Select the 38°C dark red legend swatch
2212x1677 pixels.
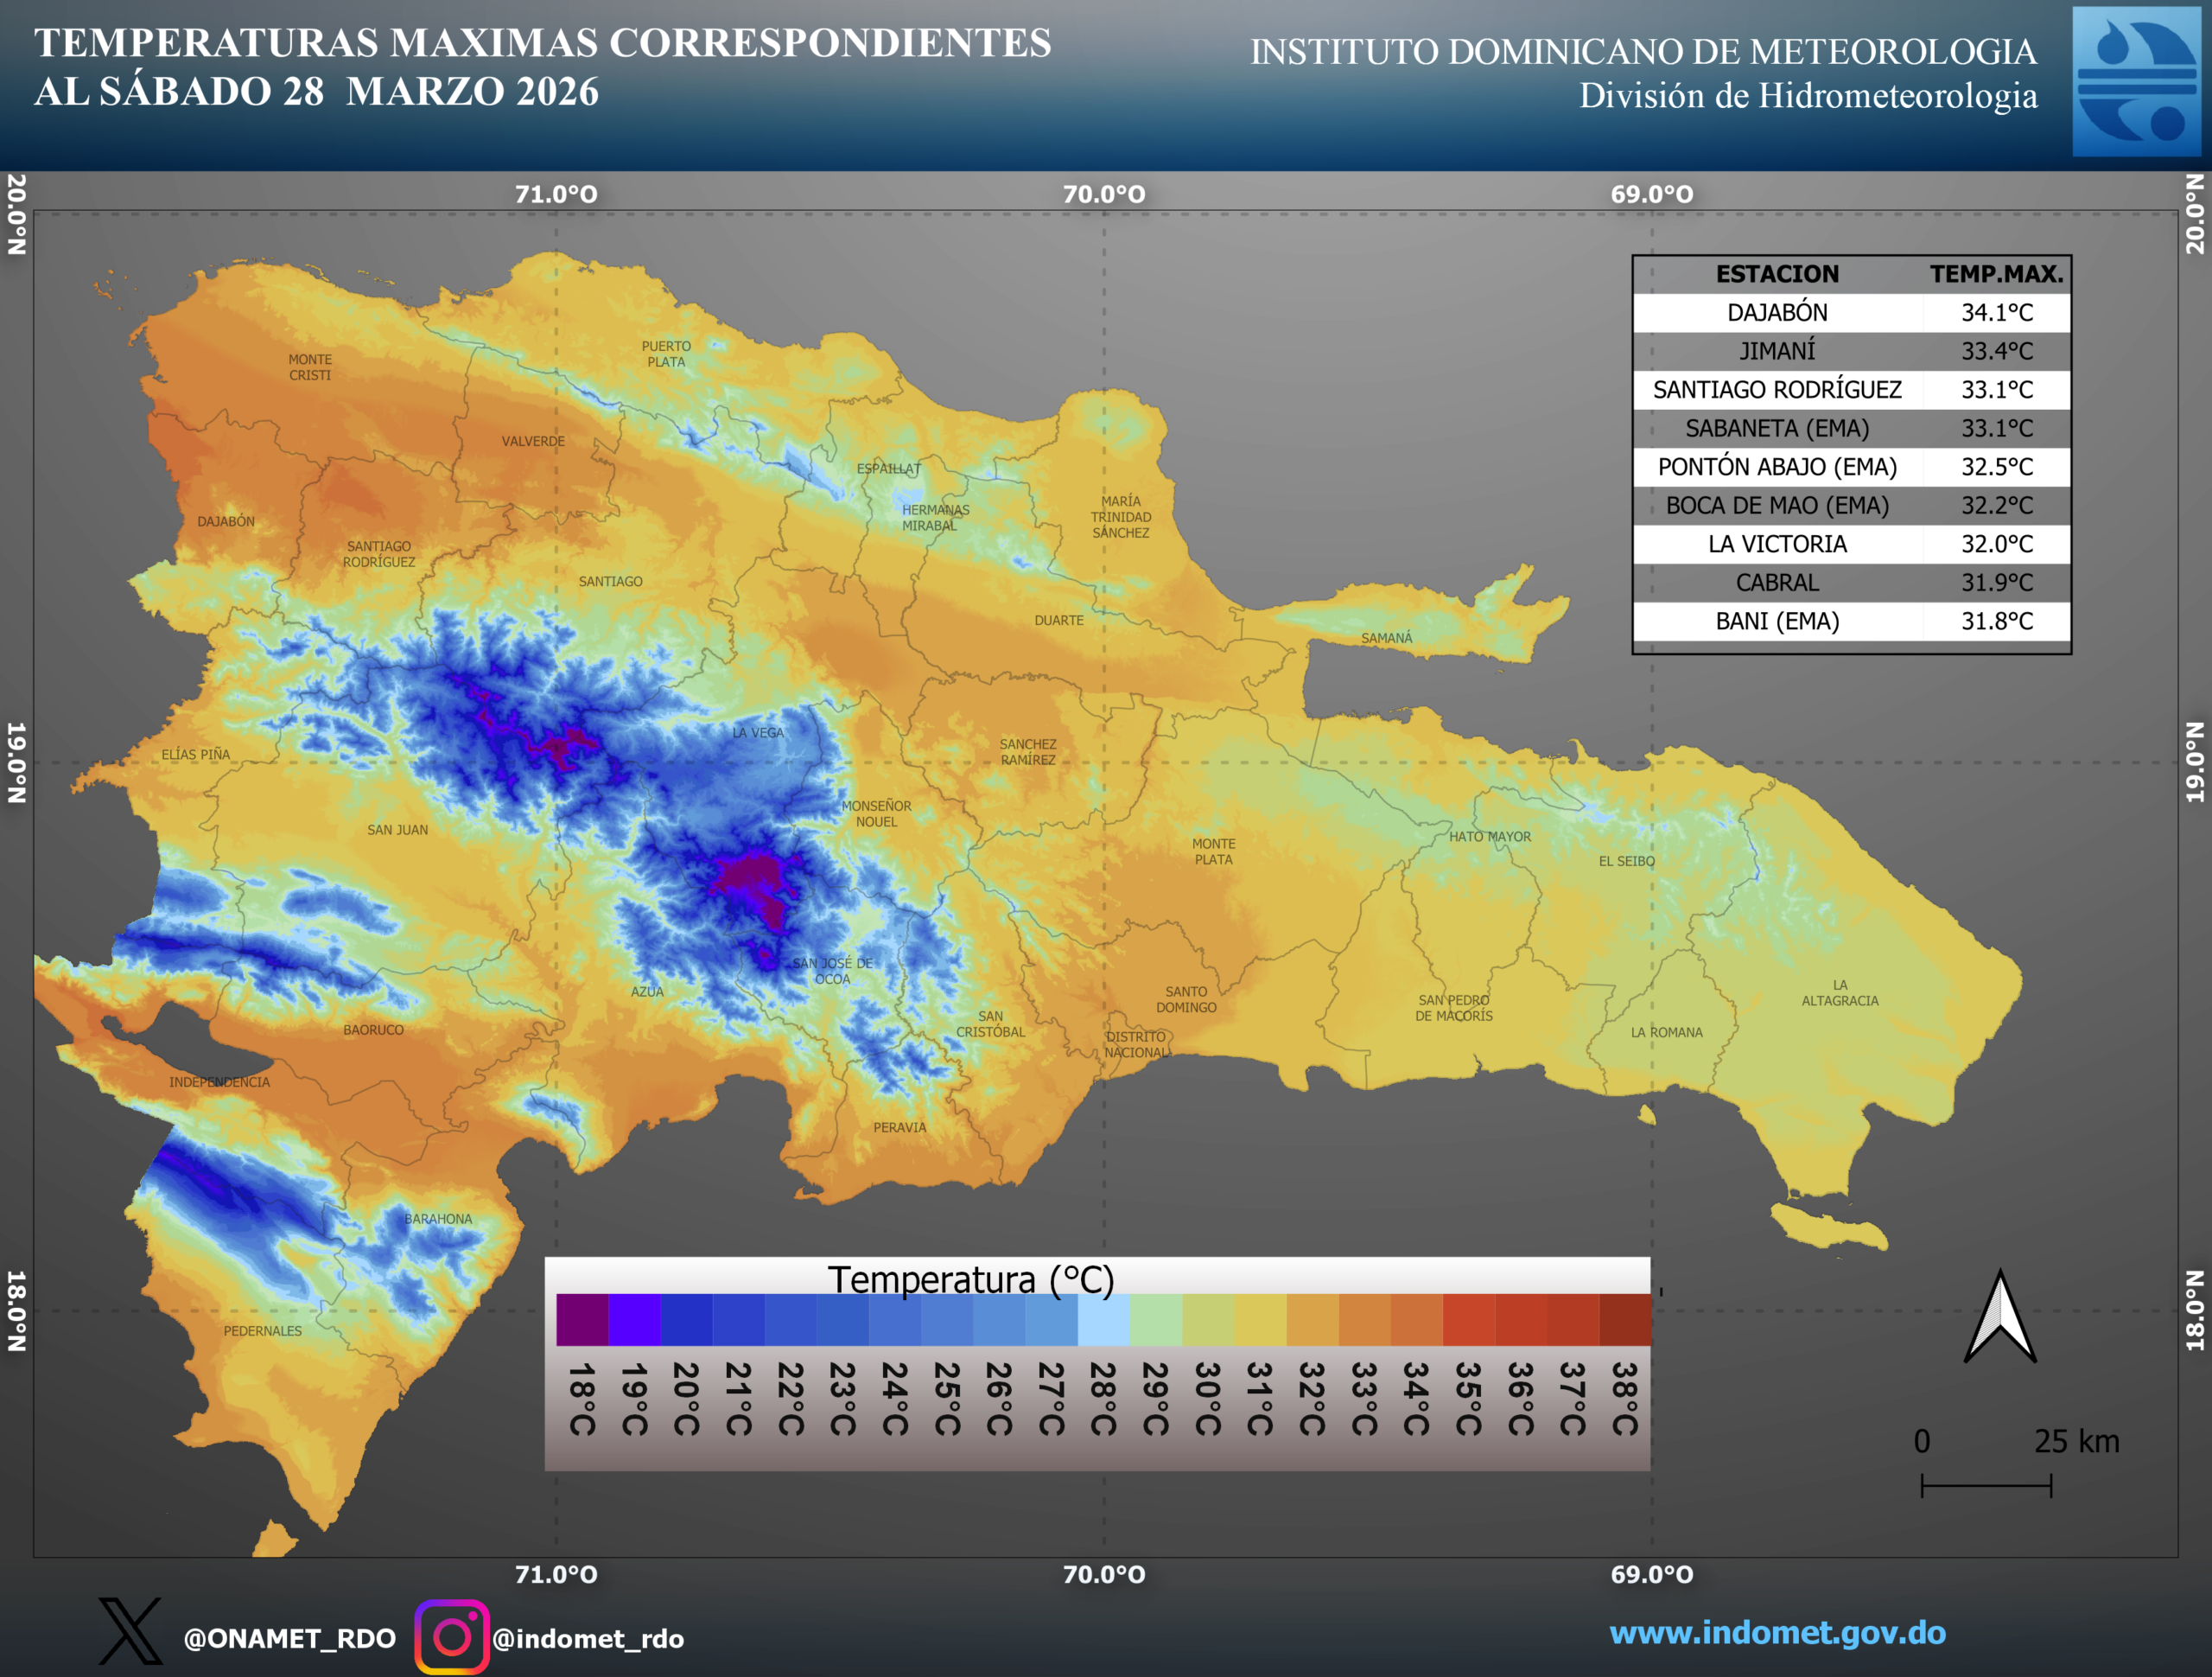1624,1320
